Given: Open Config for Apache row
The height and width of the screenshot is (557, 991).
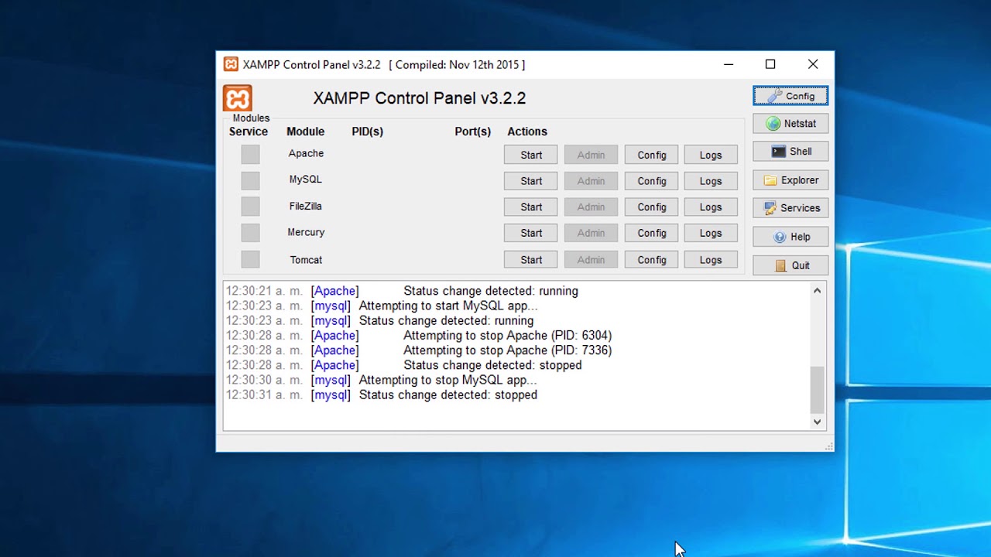Looking at the screenshot, I should tap(651, 155).
